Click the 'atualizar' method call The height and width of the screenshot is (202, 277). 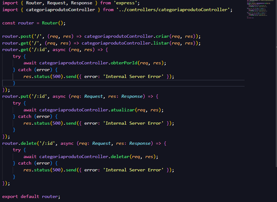(x=122, y=110)
